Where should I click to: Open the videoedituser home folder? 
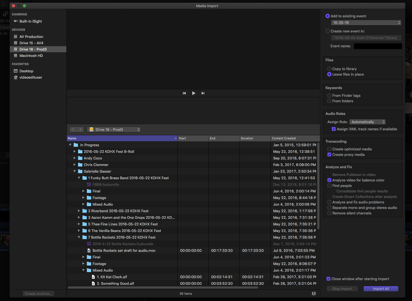[x=30, y=77]
